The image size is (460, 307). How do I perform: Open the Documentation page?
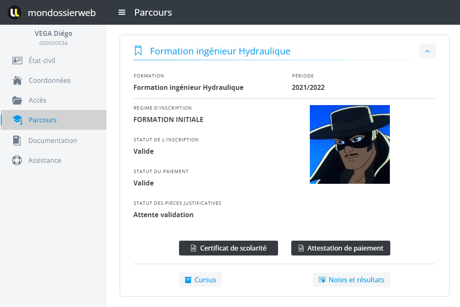[52, 141]
